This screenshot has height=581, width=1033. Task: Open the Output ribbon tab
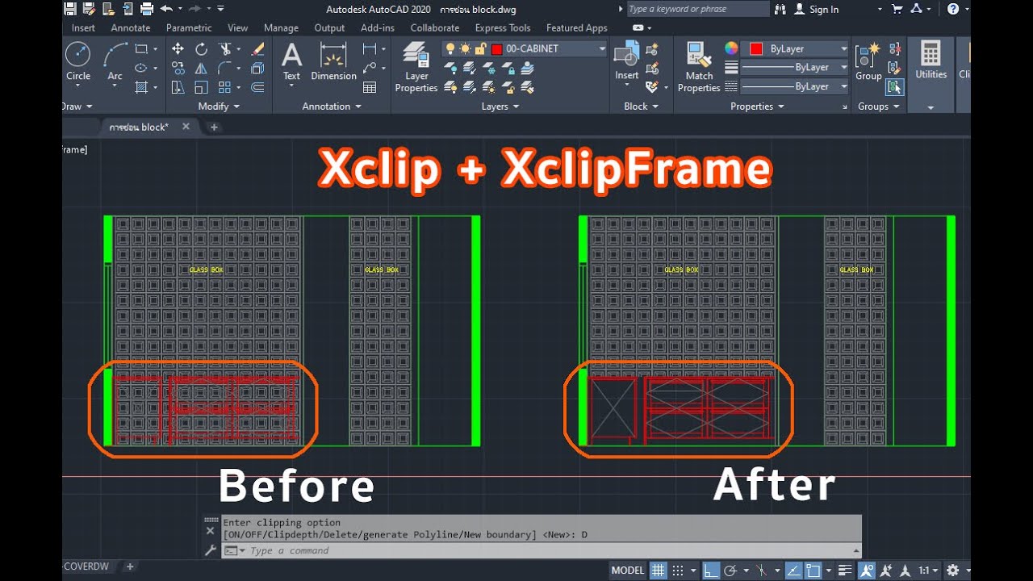329,27
